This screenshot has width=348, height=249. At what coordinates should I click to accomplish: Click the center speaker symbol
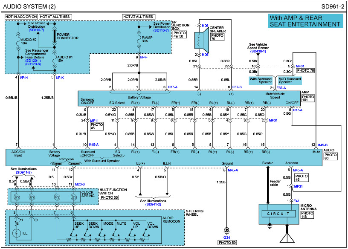point(202,40)
